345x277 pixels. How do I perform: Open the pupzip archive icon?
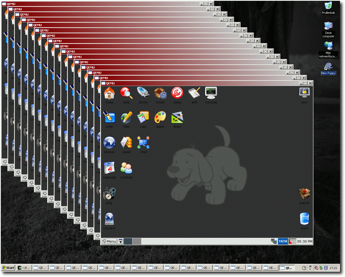pos(304,193)
